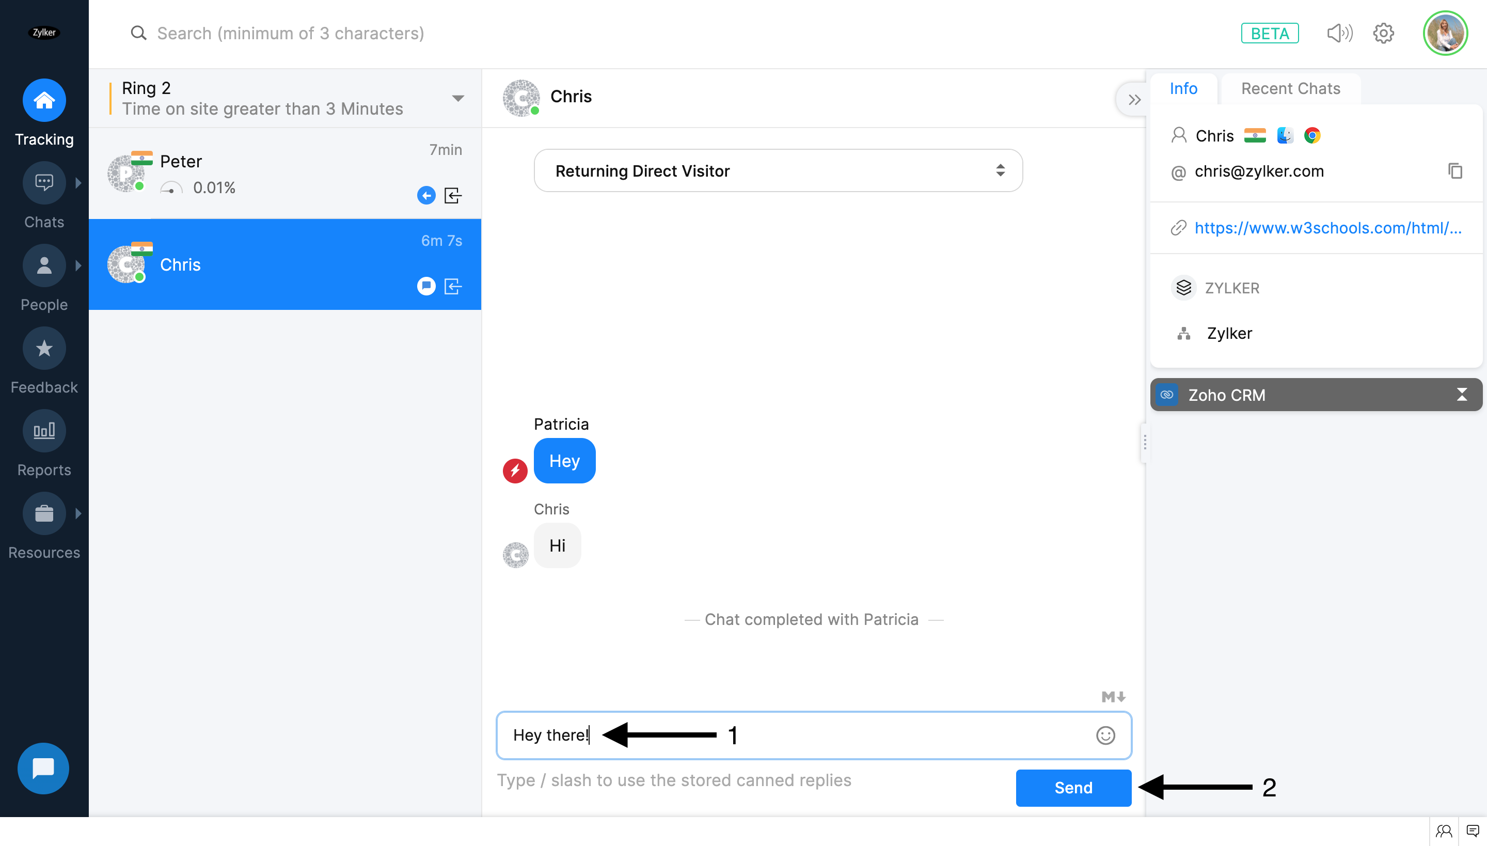Viewport: 1487px width, 846px height.
Task: Toggle the sound notification speaker
Action: click(x=1339, y=33)
